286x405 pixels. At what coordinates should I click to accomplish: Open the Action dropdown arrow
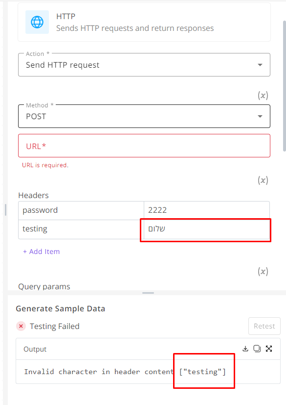[260, 65]
